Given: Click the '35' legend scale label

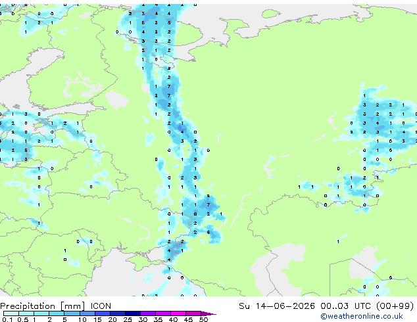Looking at the screenshot, I should (158, 319).
